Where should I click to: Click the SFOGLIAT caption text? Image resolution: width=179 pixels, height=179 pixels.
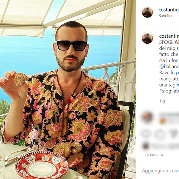pyautogui.click(x=169, y=42)
